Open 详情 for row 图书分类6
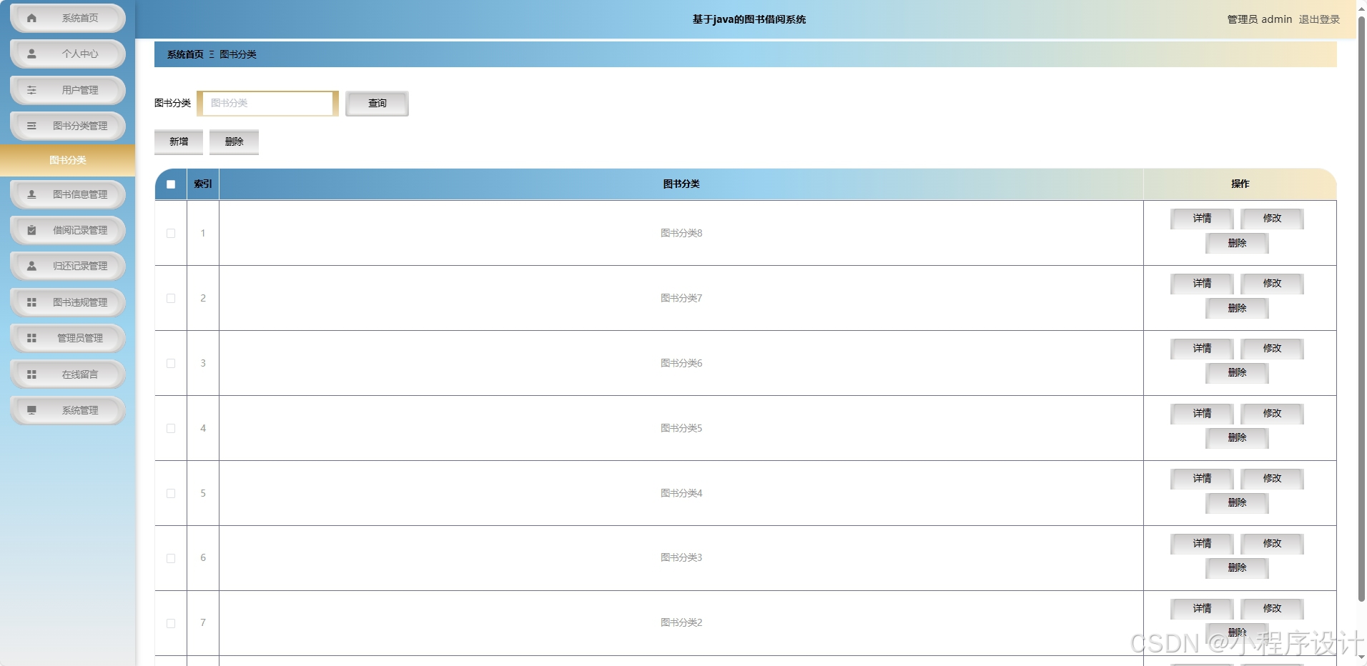The width and height of the screenshot is (1367, 666). tap(1202, 349)
